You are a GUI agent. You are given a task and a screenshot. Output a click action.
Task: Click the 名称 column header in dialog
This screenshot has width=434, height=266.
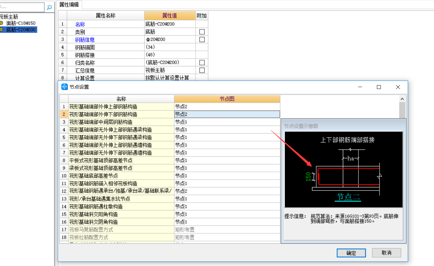[121, 99]
